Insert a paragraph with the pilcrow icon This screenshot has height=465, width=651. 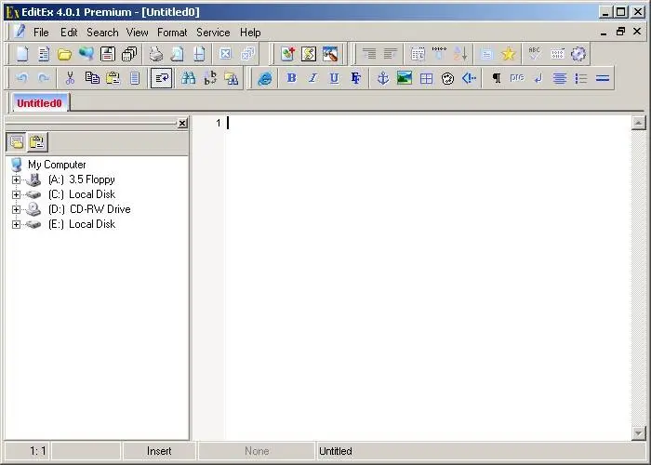click(x=496, y=78)
